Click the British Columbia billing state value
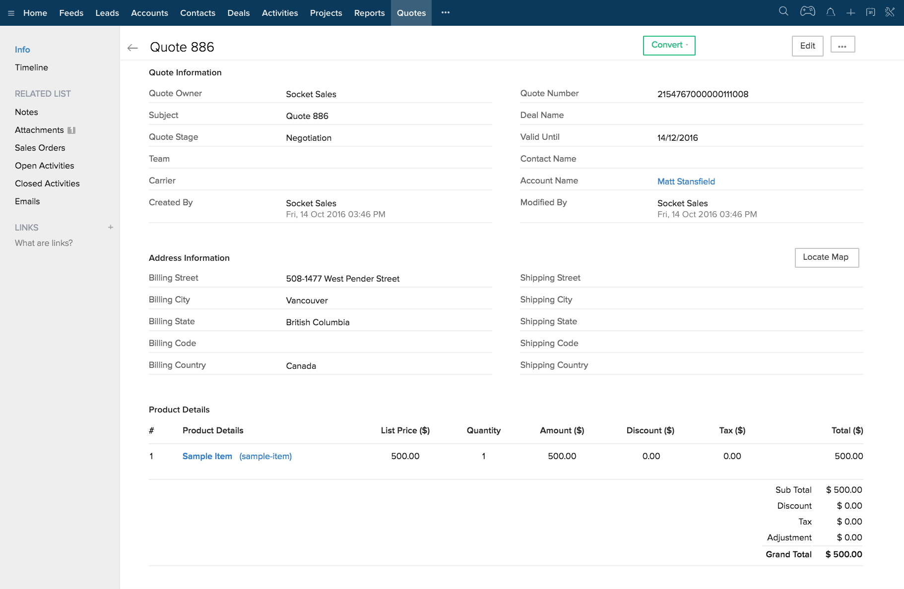The width and height of the screenshot is (904, 589). point(318,322)
